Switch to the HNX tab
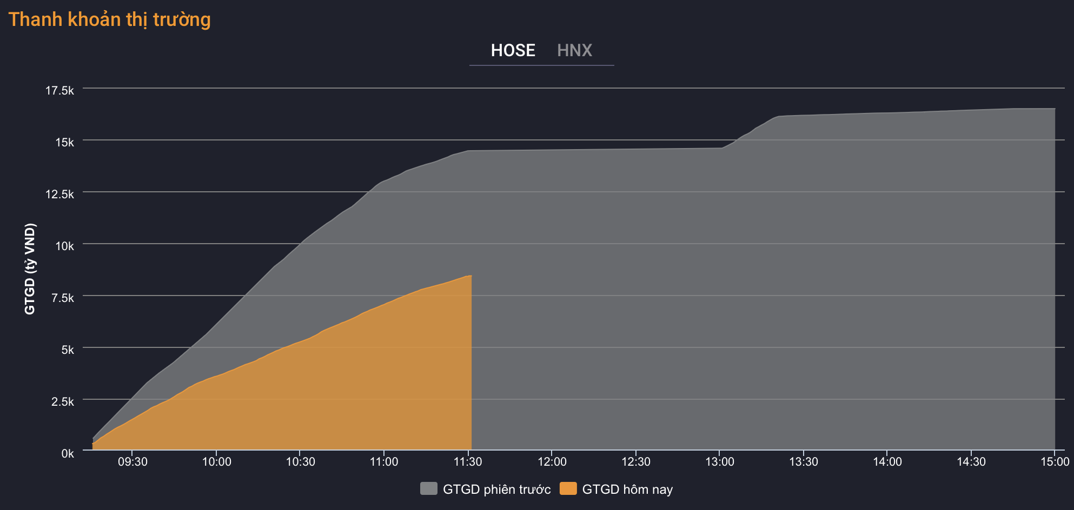The width and height of the screenshot is (1074, 510). 574,50
